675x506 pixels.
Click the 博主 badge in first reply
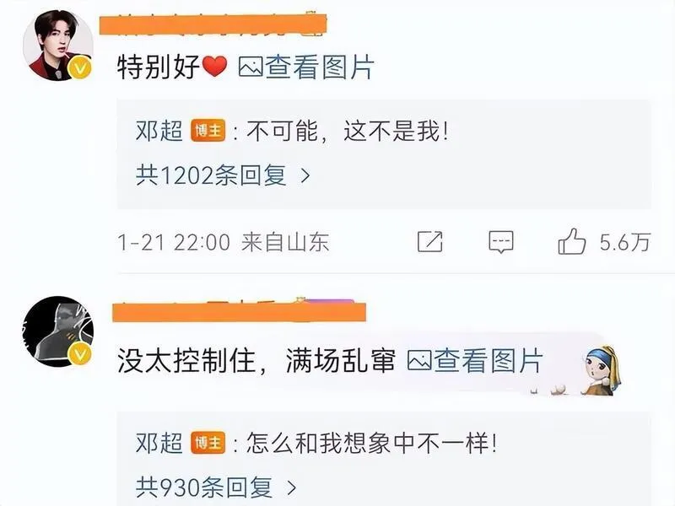(208, 131)
